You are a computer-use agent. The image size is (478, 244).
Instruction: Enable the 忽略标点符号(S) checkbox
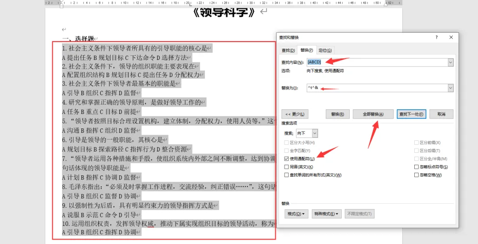click(x=416, y=167)
